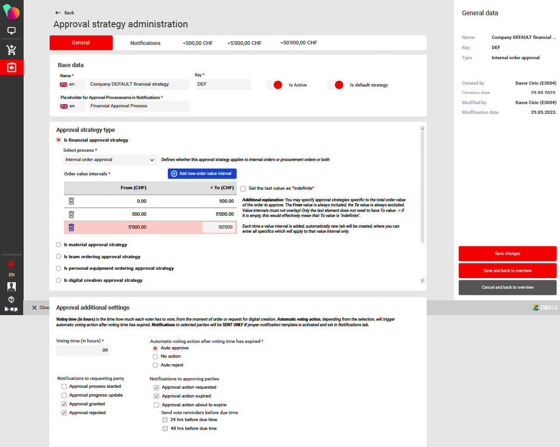
Task: Click the Voting time hours input field
Action: [83, 350]
